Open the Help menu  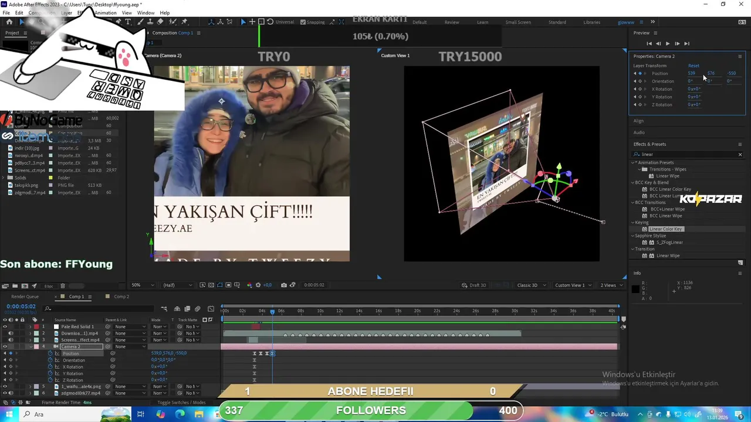(x=165, y=13)
